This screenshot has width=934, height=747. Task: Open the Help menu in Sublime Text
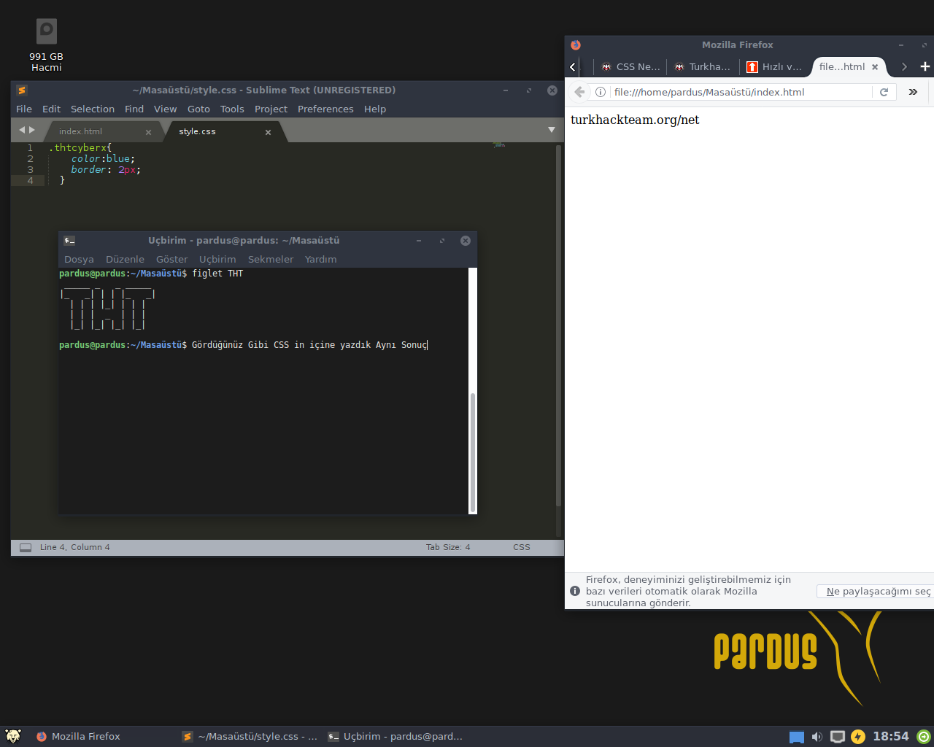[375, 109]
